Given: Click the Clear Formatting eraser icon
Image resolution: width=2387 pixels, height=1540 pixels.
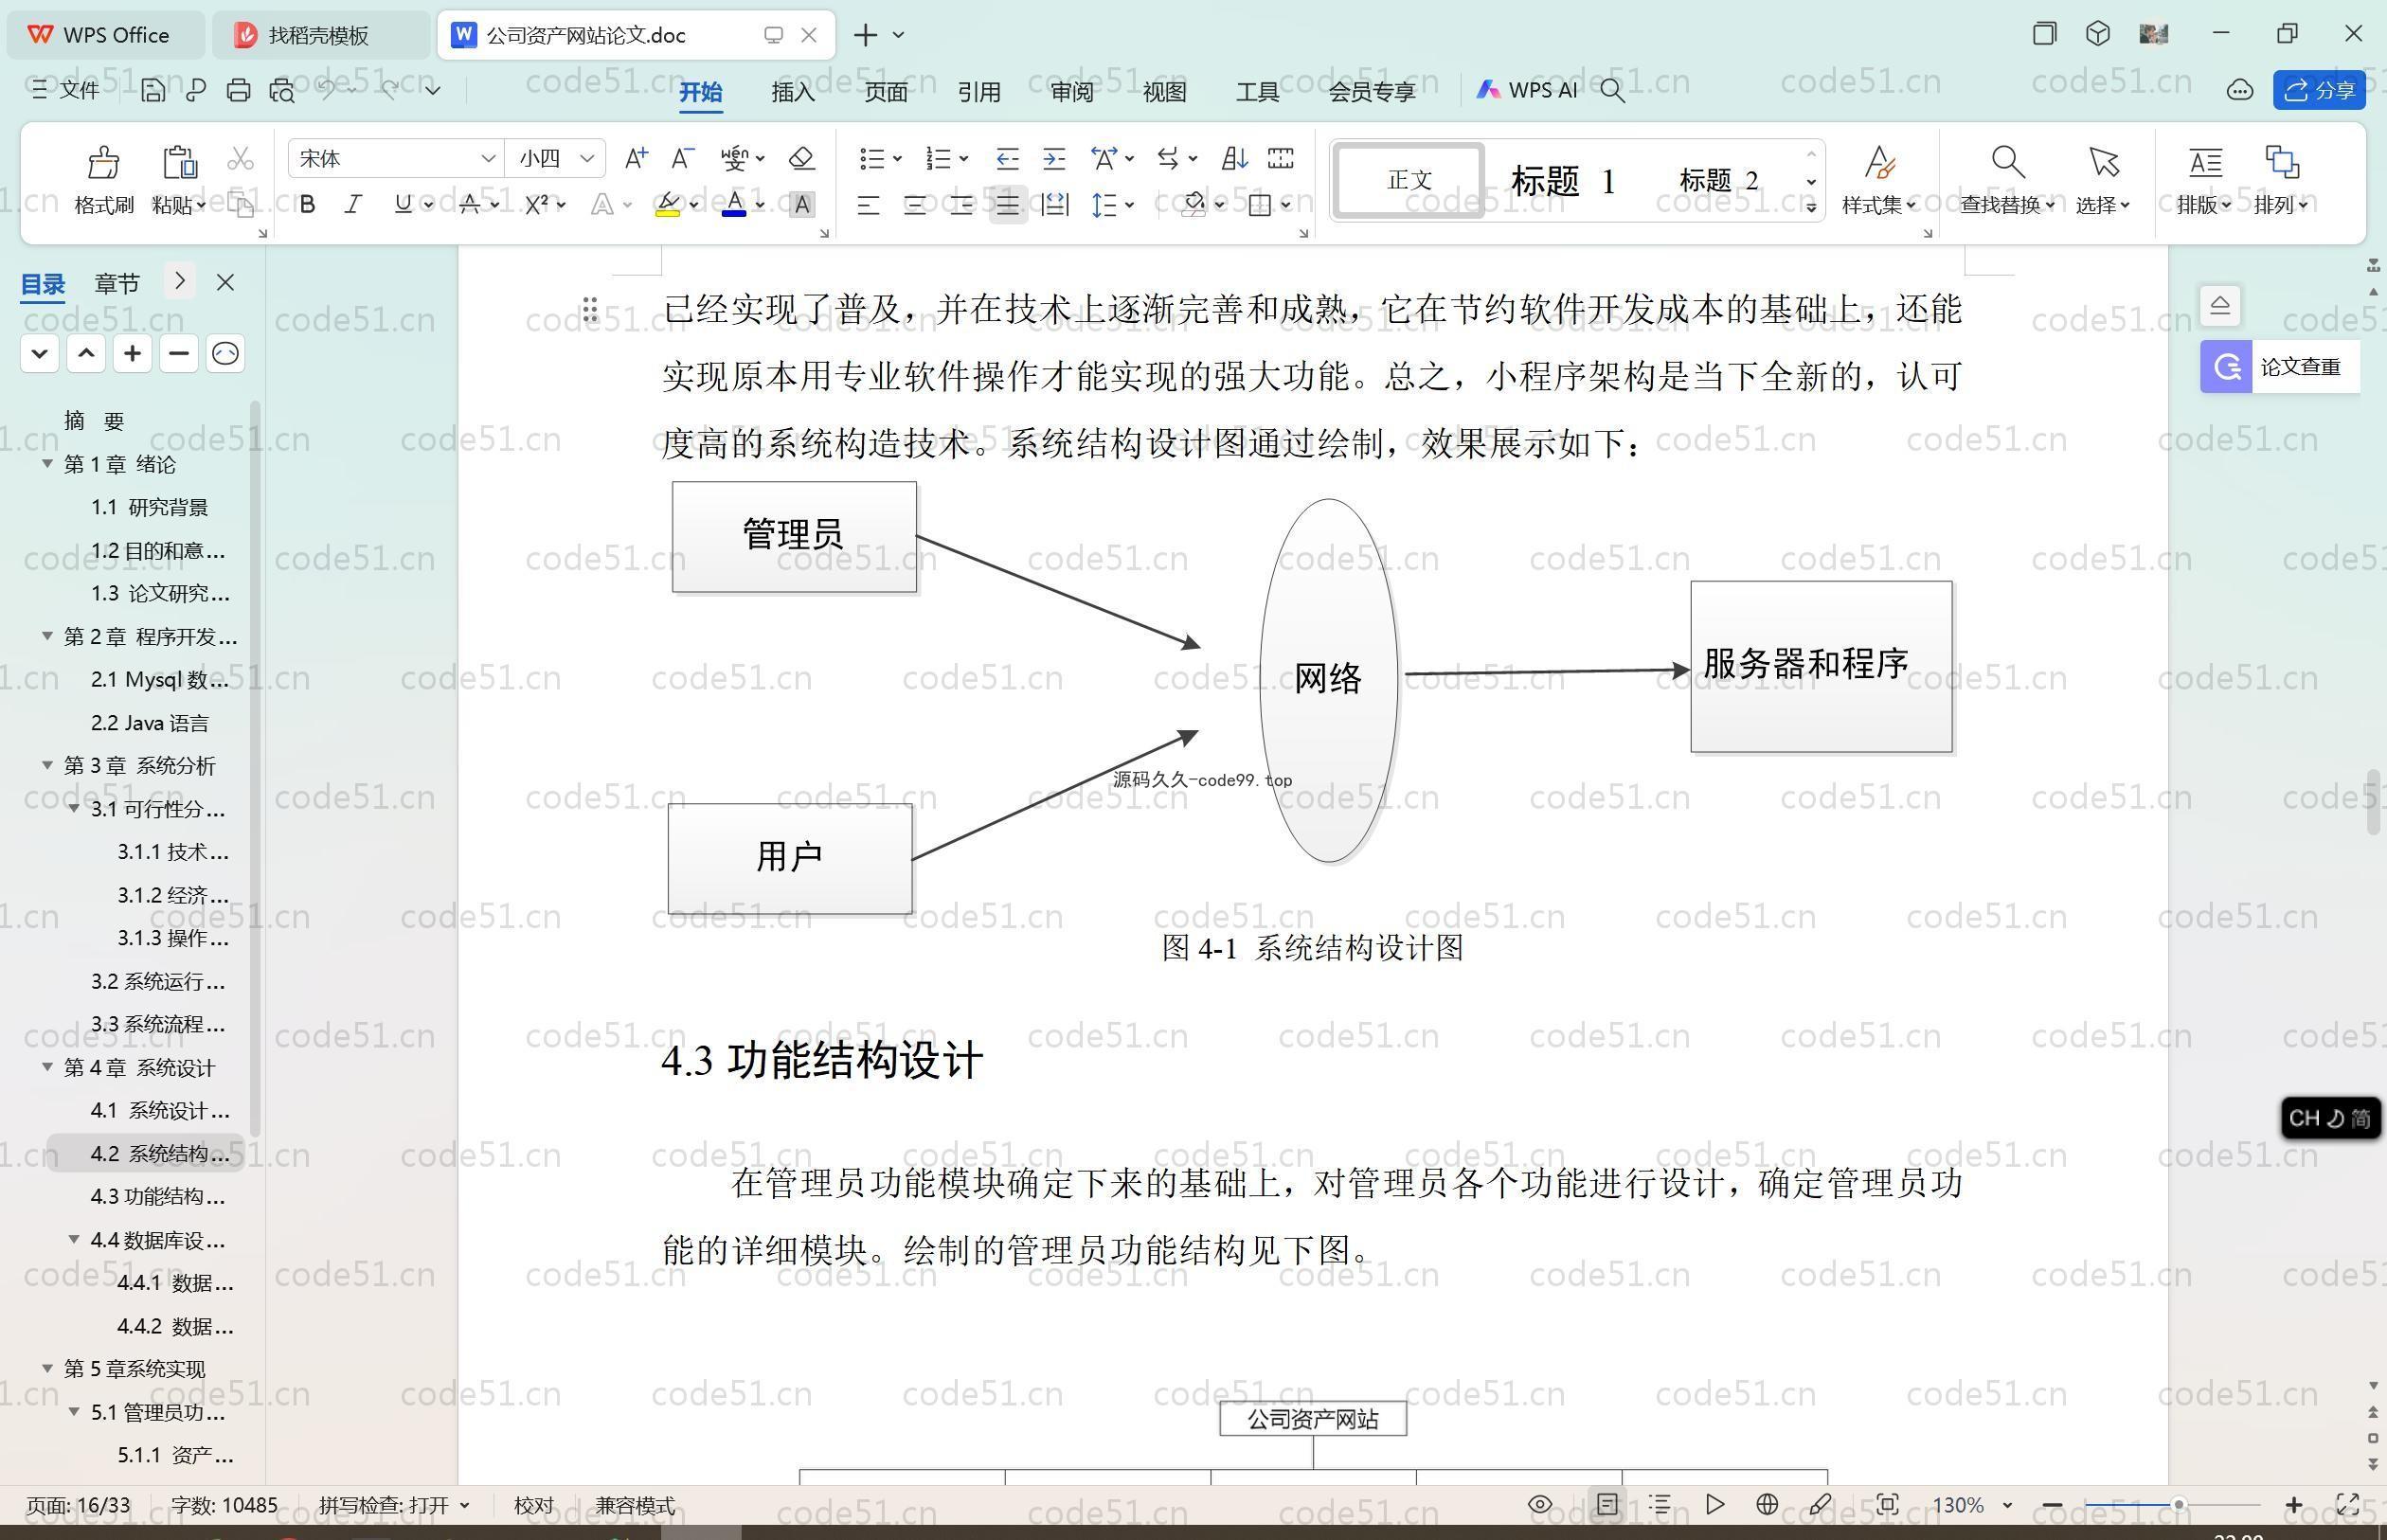Looking at the screenshot, I should click(x=801, y=158).
